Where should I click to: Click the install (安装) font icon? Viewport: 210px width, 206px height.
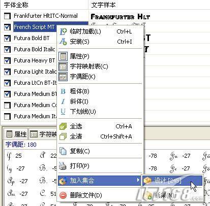pyautogui.click(x=63, y=42)
